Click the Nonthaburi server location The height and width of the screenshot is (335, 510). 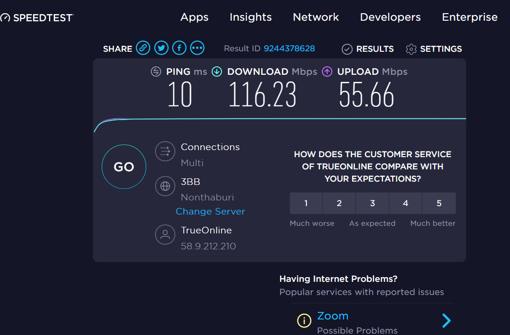(207, 197)
